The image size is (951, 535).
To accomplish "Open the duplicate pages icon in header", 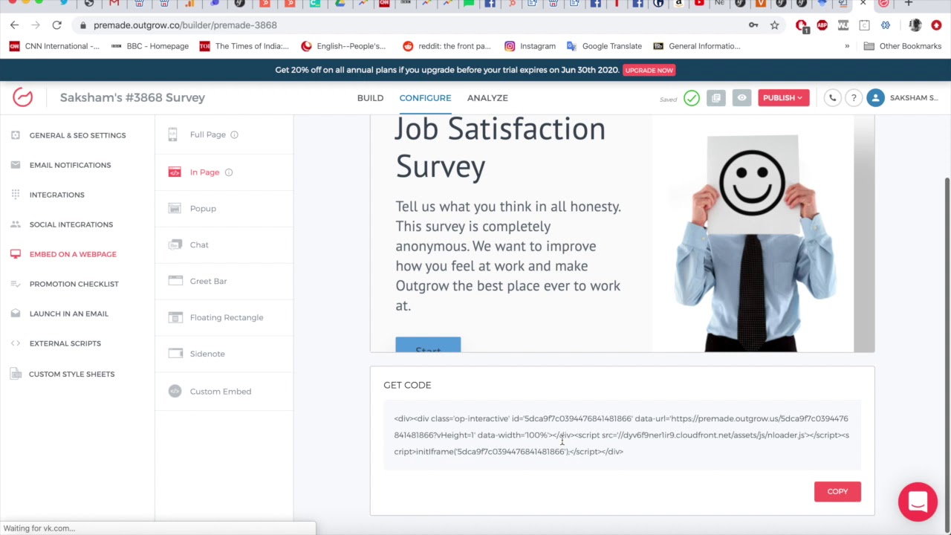I will pyautogui.click(x=716, y=98).
